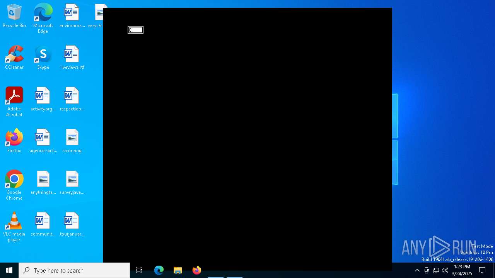Select the sixor.png image file
The width and height of the screenshot is (495, 278).
[72, 141]
